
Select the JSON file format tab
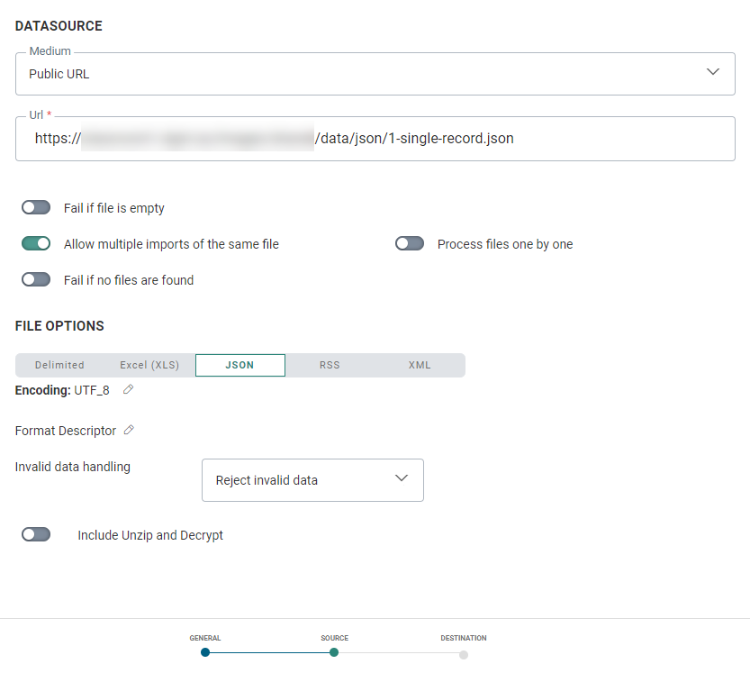coord(239,365)
